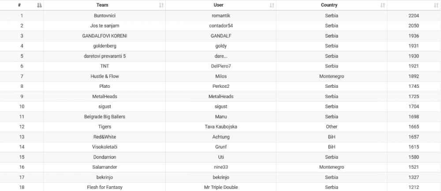441x191 pixels.
Task: Select the Tava Kaubojska user cell
Action: 221,126
